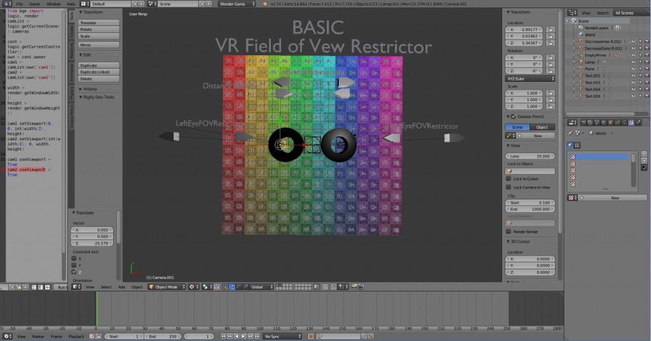Click the properties editor type icon
Screen dimensions: 651x341
[x=572, y=123]
